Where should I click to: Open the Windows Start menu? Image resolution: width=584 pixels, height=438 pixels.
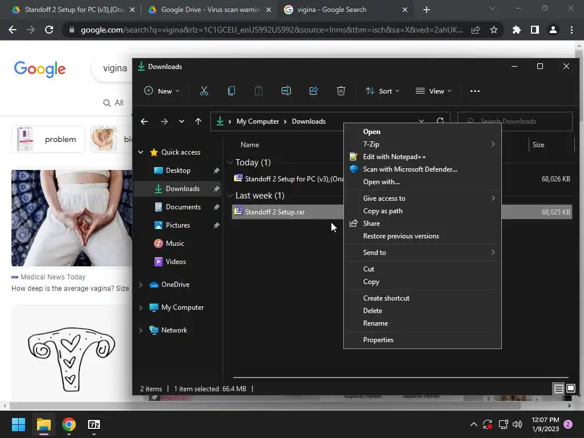[18, 424]
